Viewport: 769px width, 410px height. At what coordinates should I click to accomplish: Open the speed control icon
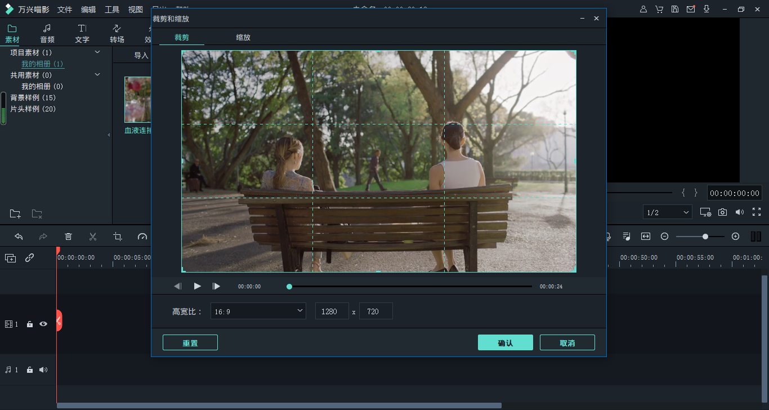[142, 237]
